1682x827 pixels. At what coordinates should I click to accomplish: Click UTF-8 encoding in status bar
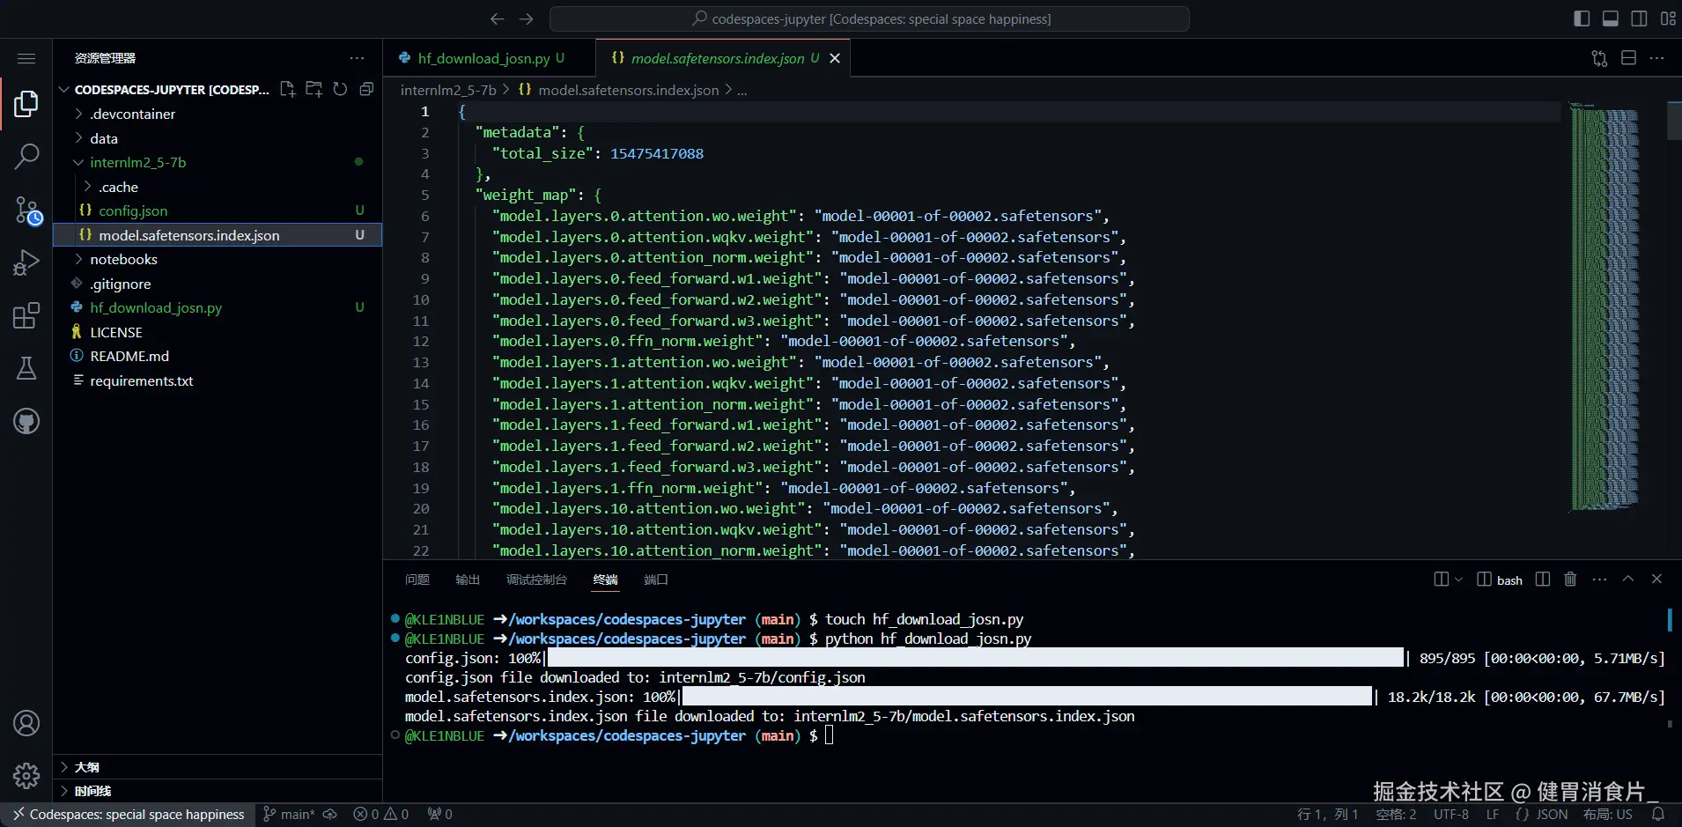[1450, 814]
